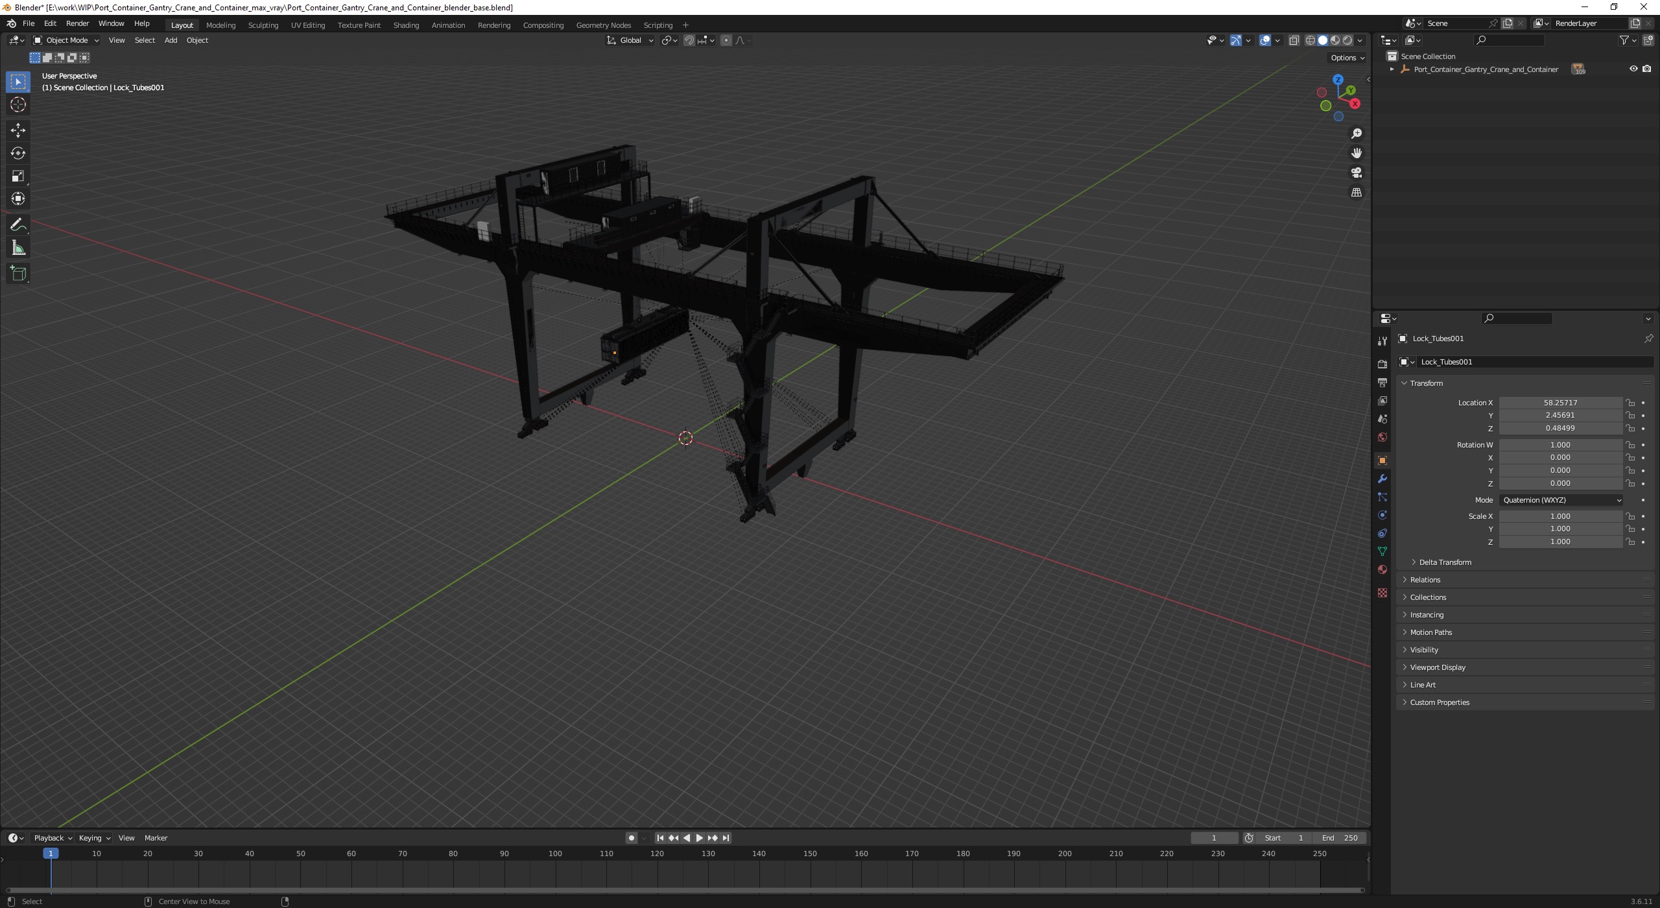1660x908 pixels.
Task: Activate the combined Transform tool
Action: pyautogui.click(x=18, y=198)
